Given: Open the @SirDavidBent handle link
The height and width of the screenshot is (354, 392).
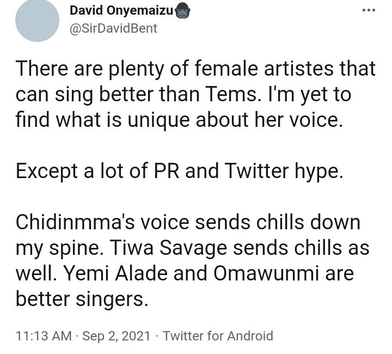Looking at the screenshot, I should pyautogui.click(x=113, y=28).
